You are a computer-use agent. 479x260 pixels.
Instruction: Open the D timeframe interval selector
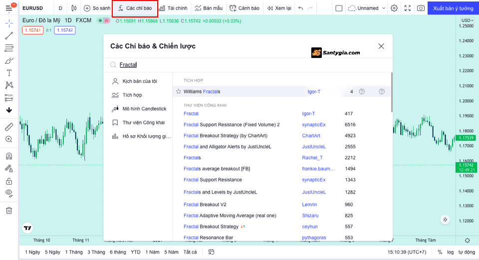[60, 8]
